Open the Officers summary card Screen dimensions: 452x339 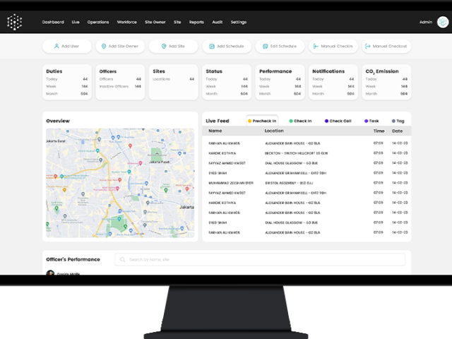[120, 82]
